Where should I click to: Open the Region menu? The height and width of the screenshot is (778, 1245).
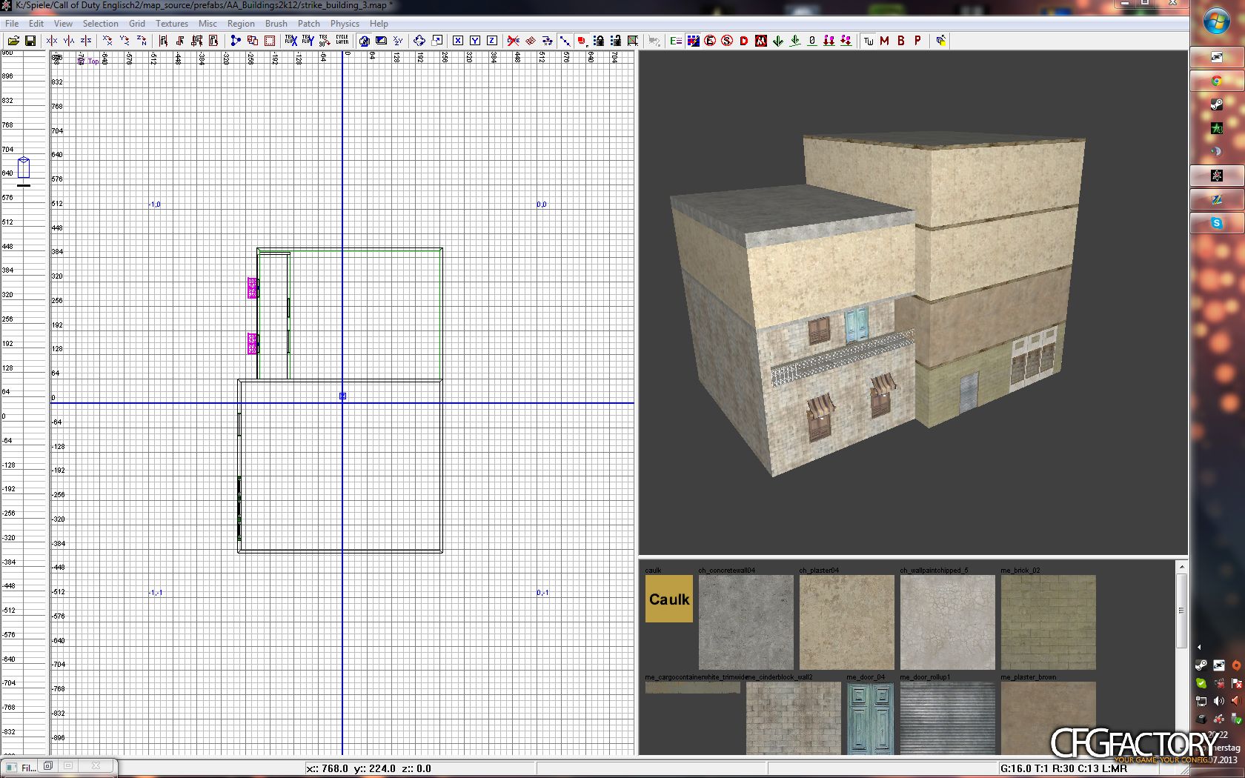coord(241,24)
